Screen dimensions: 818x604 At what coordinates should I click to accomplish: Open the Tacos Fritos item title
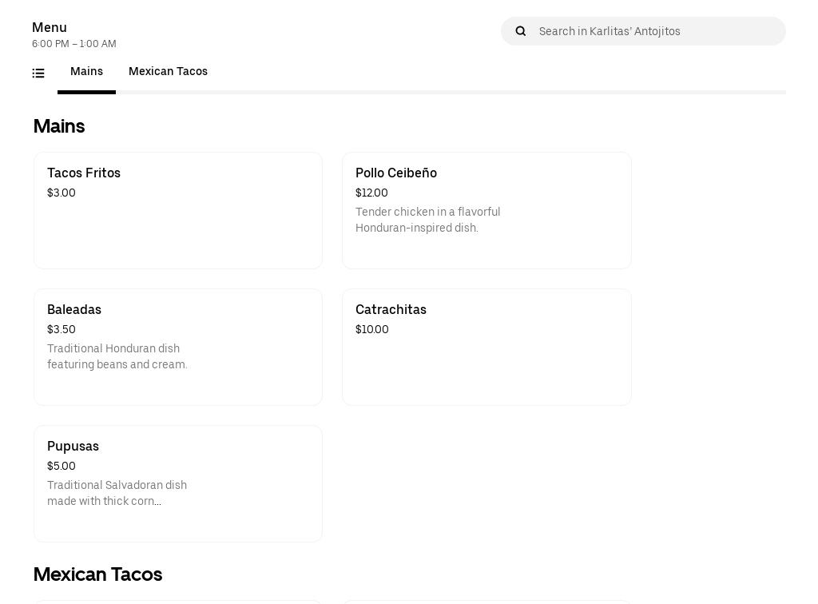pos(84,173)
